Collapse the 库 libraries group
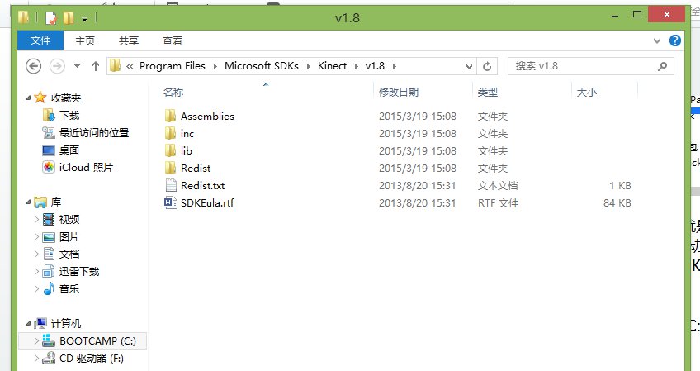Image resolution: width=700 pixels, height=371 pixels. click(x=28, y=202)
